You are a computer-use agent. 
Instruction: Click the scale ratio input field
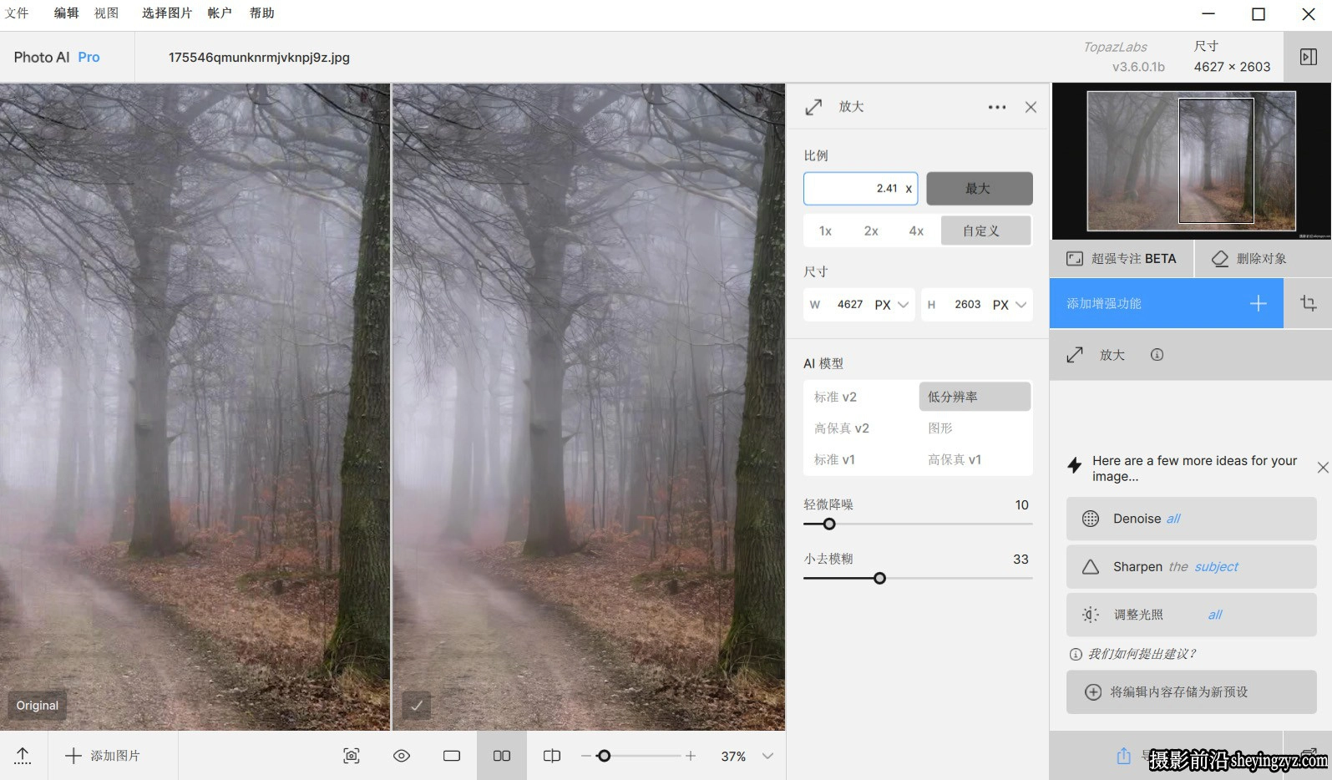(860, 189)
